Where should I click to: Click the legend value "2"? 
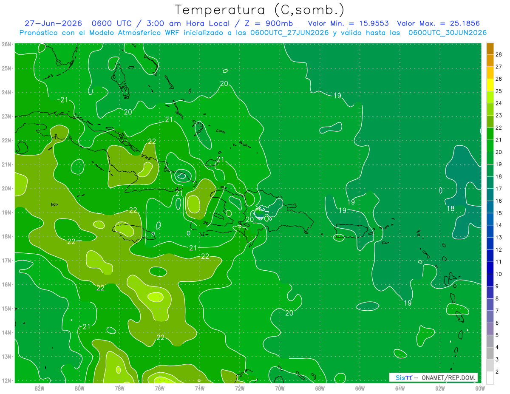tap(497, 372)
